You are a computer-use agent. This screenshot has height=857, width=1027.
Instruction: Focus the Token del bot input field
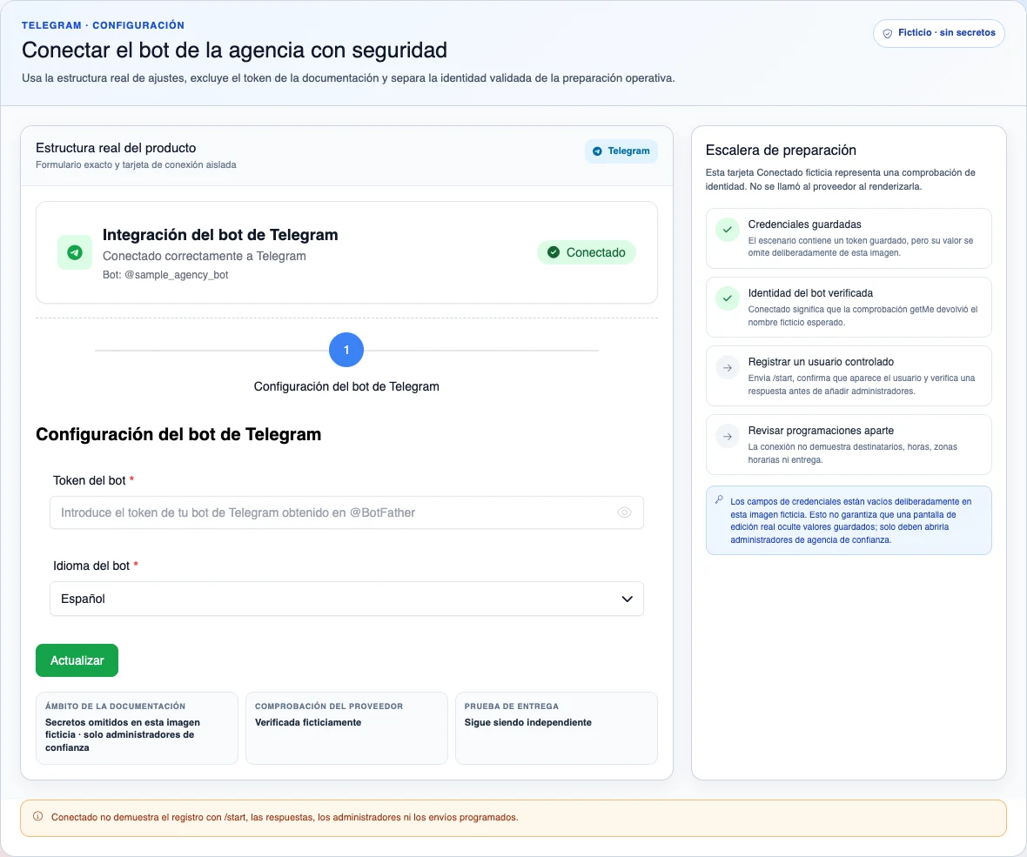pos(346,512)
